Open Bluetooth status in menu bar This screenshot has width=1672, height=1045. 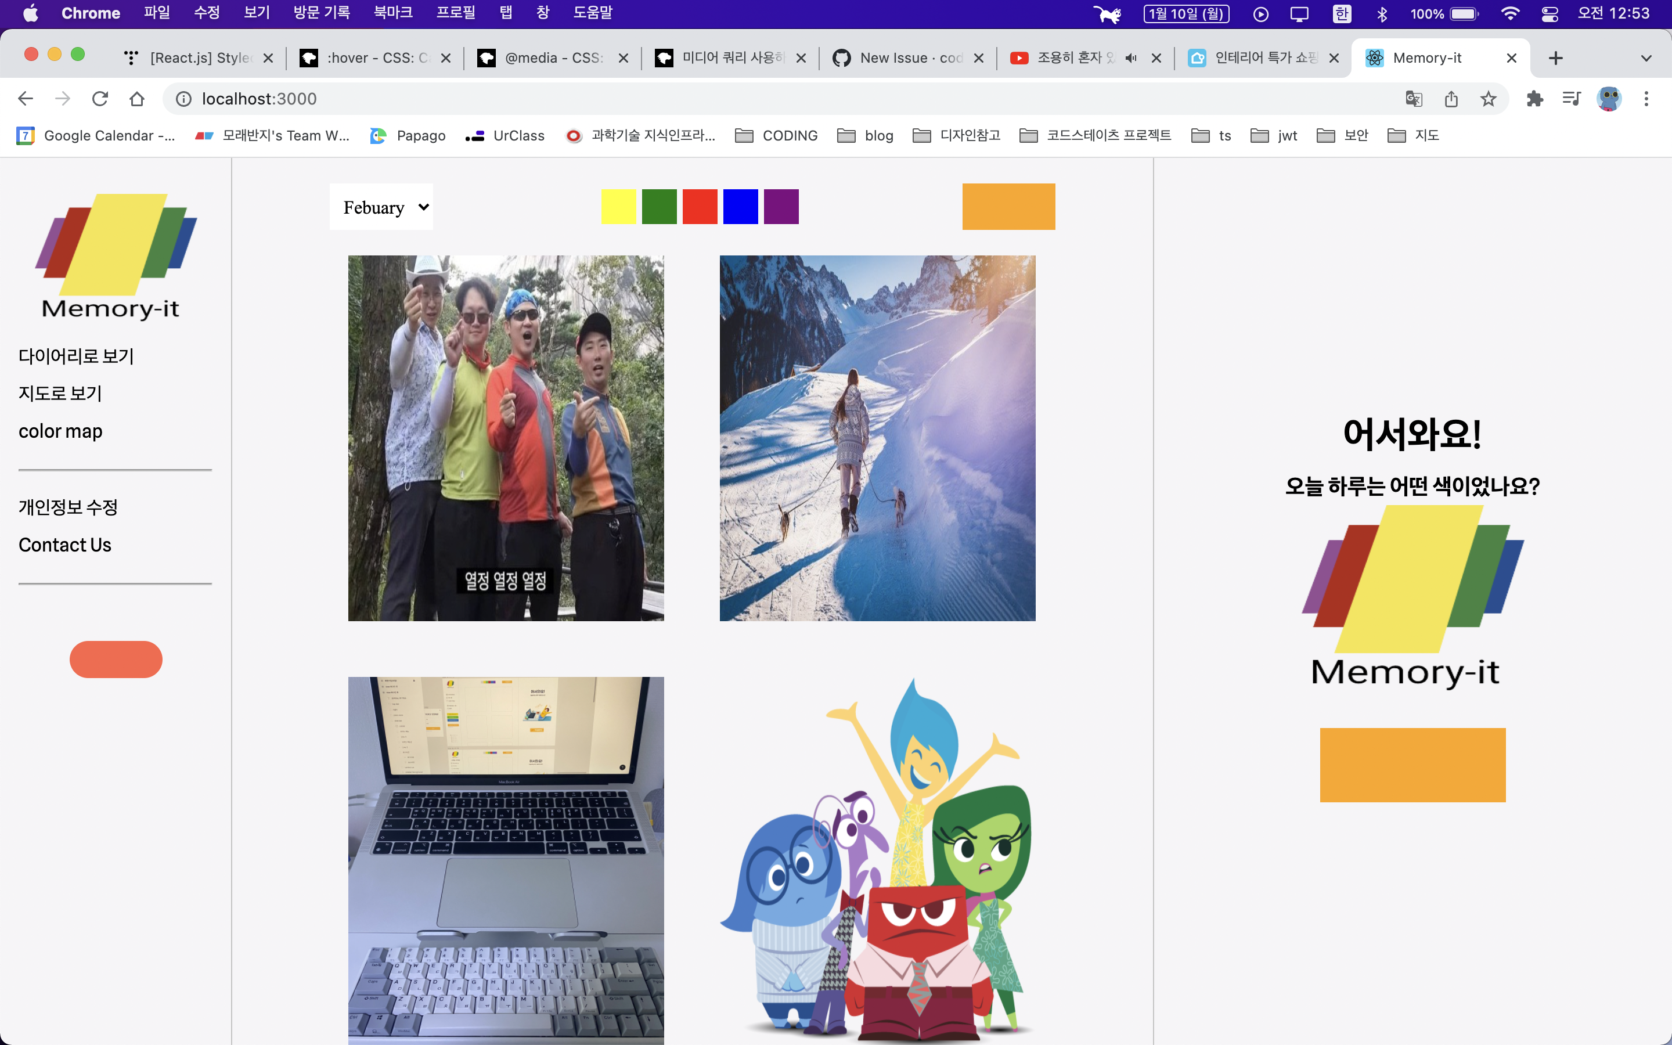pos(1382,14)
